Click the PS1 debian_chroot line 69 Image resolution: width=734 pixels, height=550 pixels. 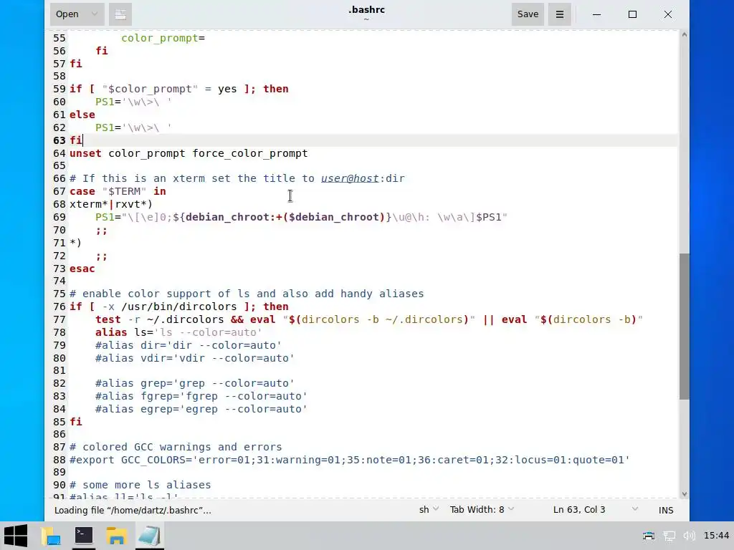coord(302,217)
